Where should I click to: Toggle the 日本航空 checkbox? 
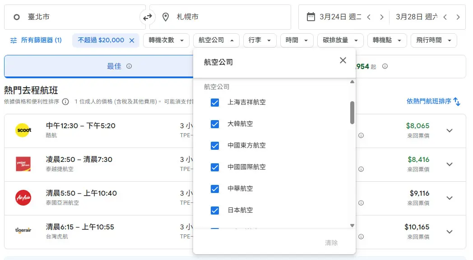(x=215, y=211)
